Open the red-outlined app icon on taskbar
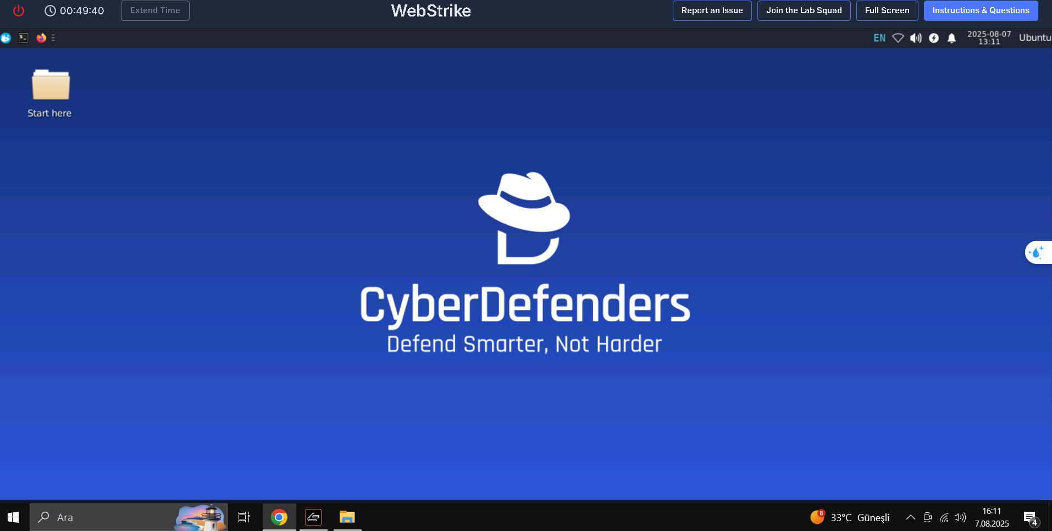 (313, 517)
